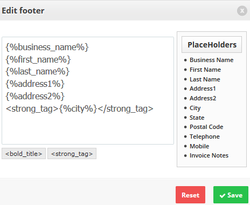Close the Edit footer dialog

(242, 11)
